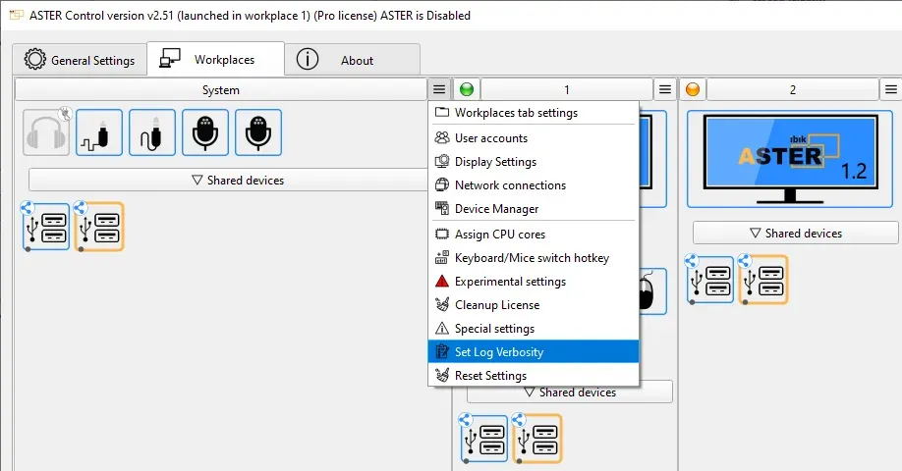This screenshot has width=902, height=471.
Task: Select orange-bordered USB hub in System panel
Action: 99,228
